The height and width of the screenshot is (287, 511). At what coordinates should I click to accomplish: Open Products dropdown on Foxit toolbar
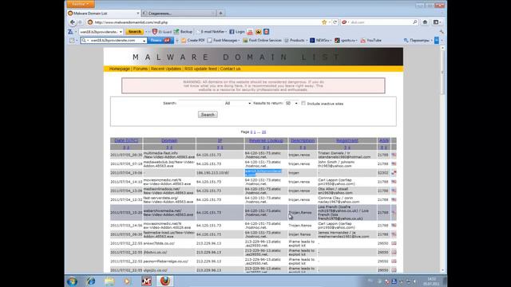[x=307, y=41]
